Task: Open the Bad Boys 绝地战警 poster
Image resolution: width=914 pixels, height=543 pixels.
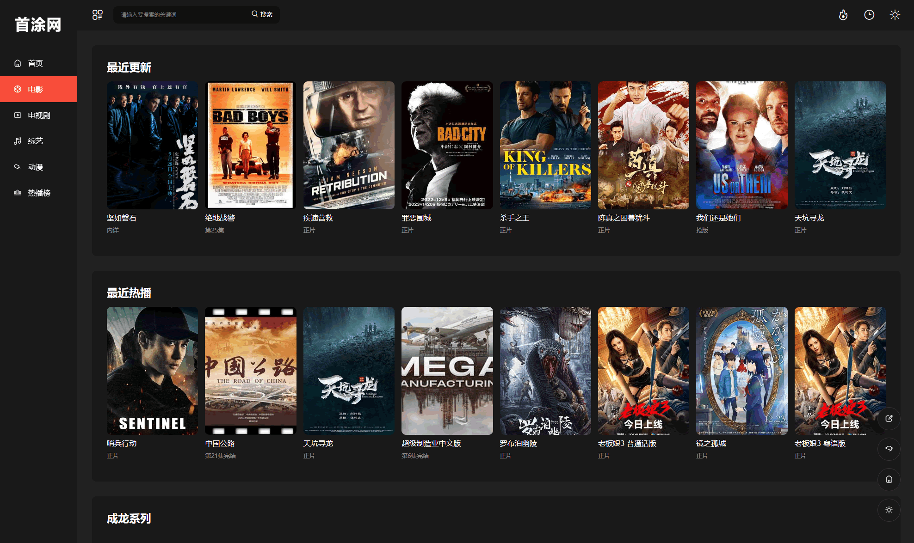Action: 250,145
